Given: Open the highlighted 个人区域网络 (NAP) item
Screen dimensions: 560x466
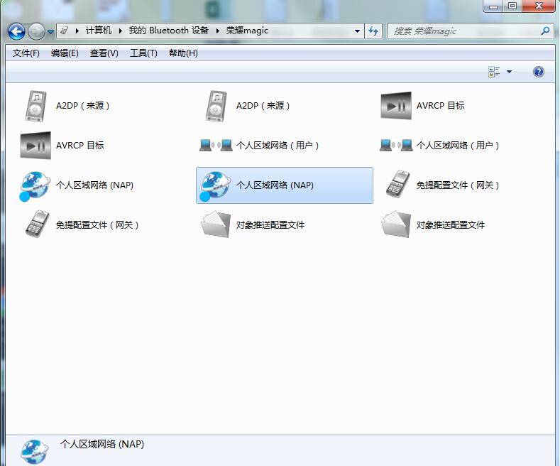Looking at the screenshot, I should click(x=284, y=185).
